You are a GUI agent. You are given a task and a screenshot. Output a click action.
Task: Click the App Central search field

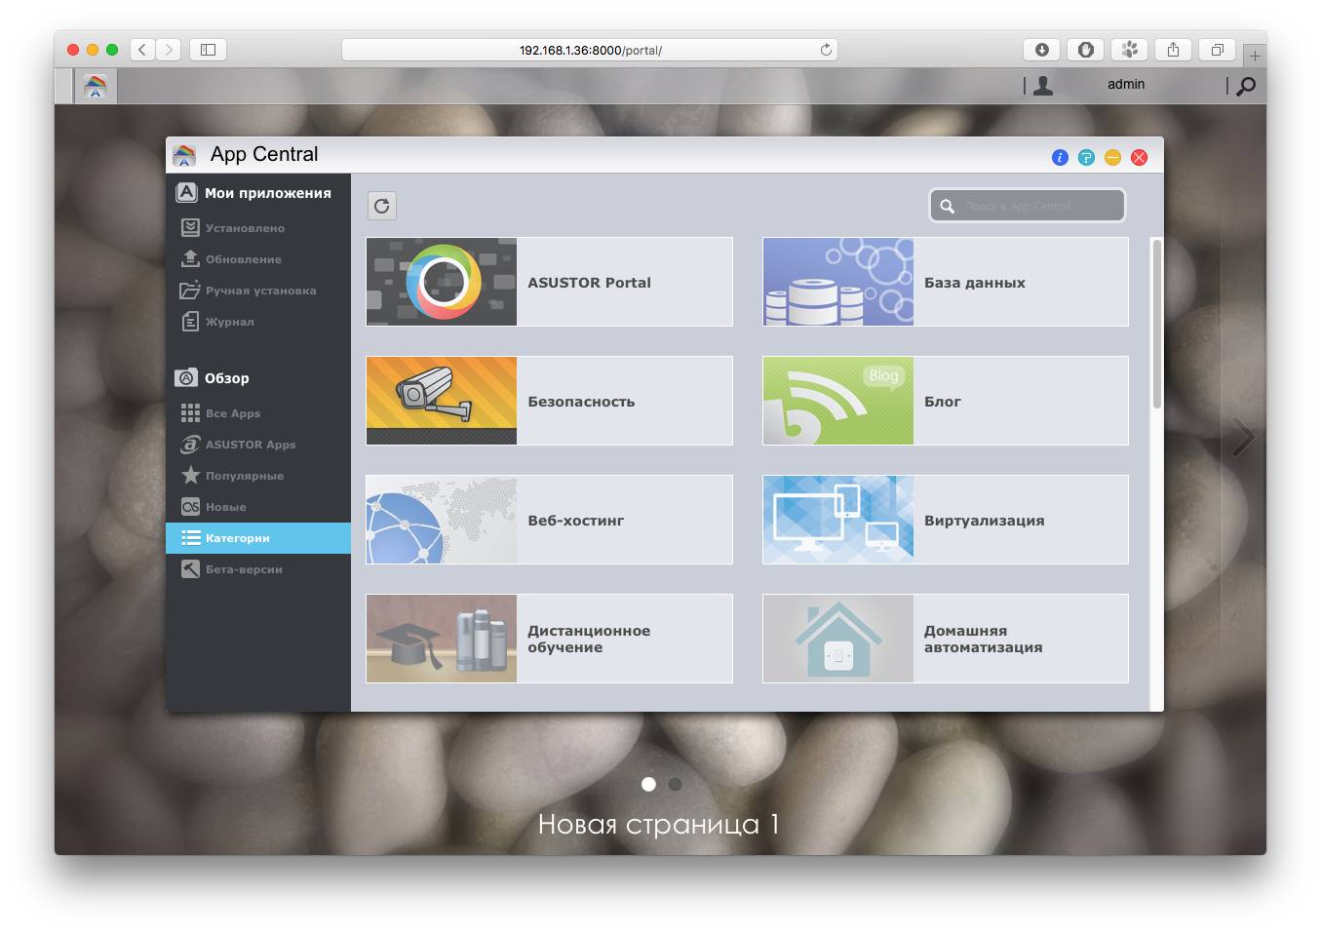pyautogui.click(x=1028, y=206)
